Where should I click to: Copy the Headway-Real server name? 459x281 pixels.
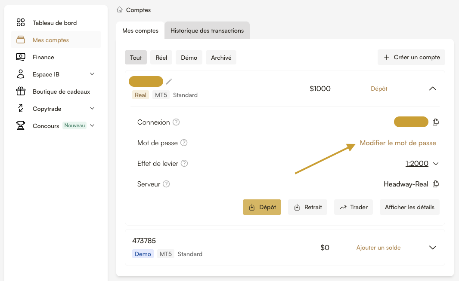tap(435, 184)
